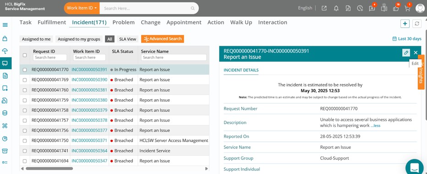Click the refresh icon beside the plus button
Viewport: 427px width, 174px height.
pyautogui.click(x=416, y=24)
